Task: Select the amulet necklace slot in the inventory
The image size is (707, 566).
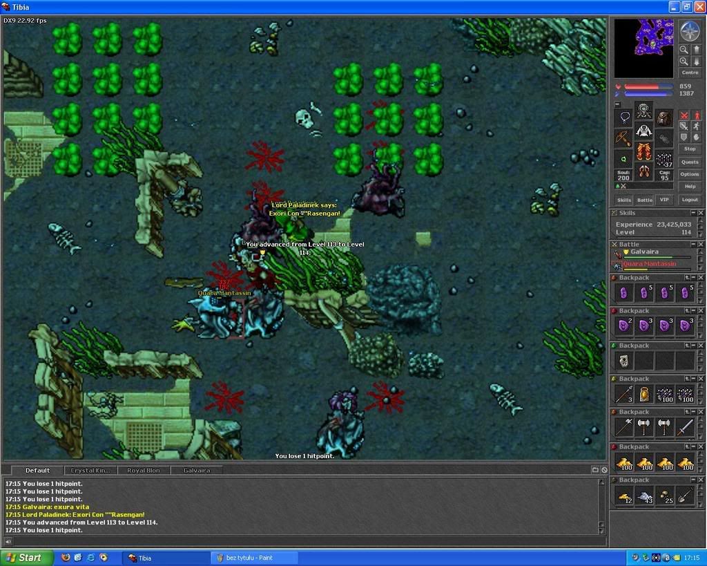Action: point(623,117)
